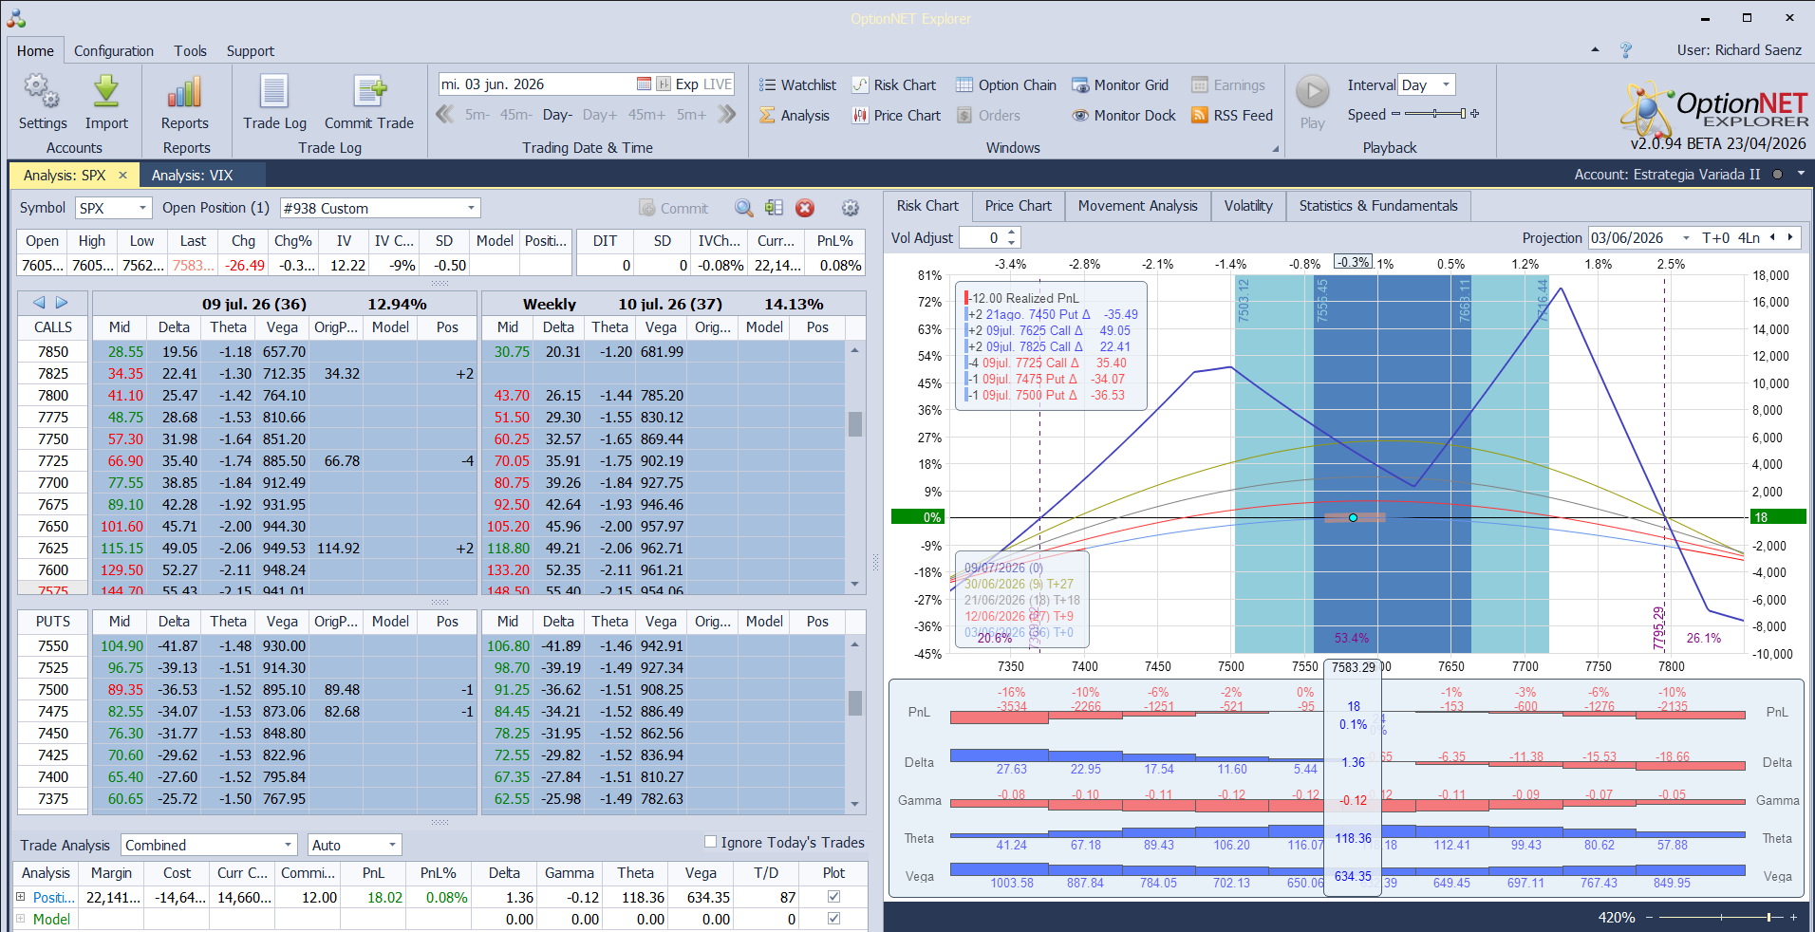1815x932 pixels.
Task: Decrease playback speed with minus button
Action: click(x=1395, y=114)
